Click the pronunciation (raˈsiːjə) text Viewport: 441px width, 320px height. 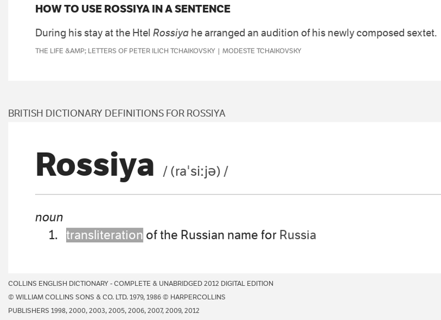pyautogui.click(x=196, y=171)
